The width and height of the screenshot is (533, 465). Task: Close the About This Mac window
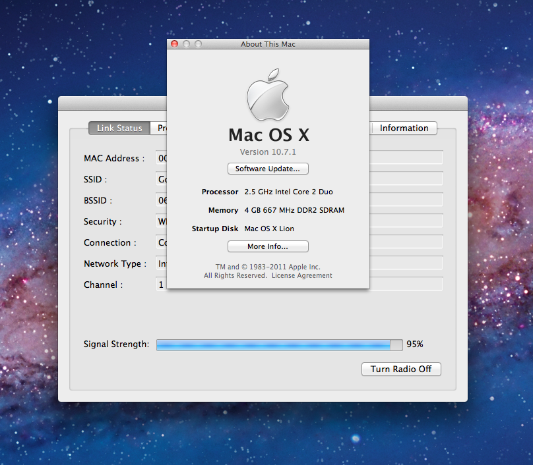click(x=174, y=43)
